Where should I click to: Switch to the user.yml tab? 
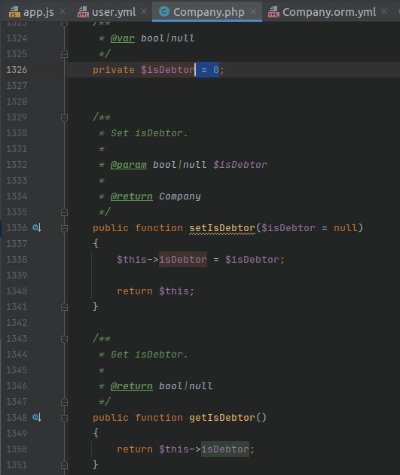point(106,12)
